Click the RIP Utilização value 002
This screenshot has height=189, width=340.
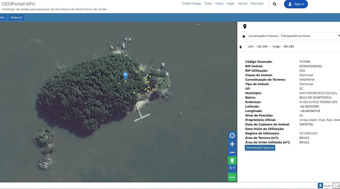[x=302, y=71]
